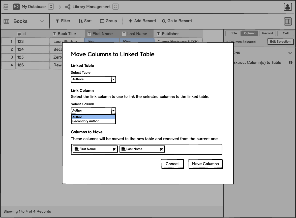
Task: Click Extract Column(s) to Table action
Action: click(257, 63)
